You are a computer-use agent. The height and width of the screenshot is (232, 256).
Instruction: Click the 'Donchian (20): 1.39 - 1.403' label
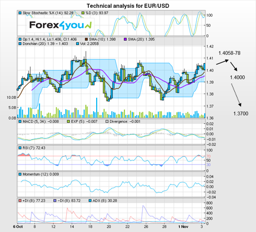pyautogui.click(x=45, y=44)
